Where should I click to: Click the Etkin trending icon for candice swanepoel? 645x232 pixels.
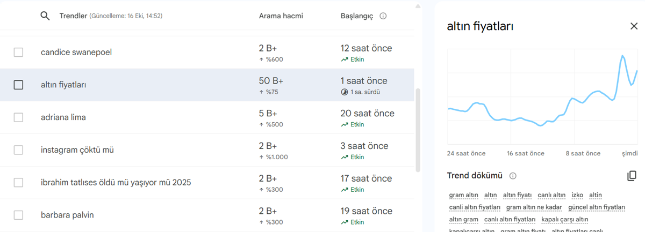tap(345, 59)
